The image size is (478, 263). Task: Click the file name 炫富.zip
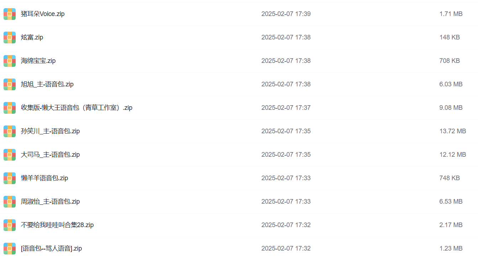[32, 37]
